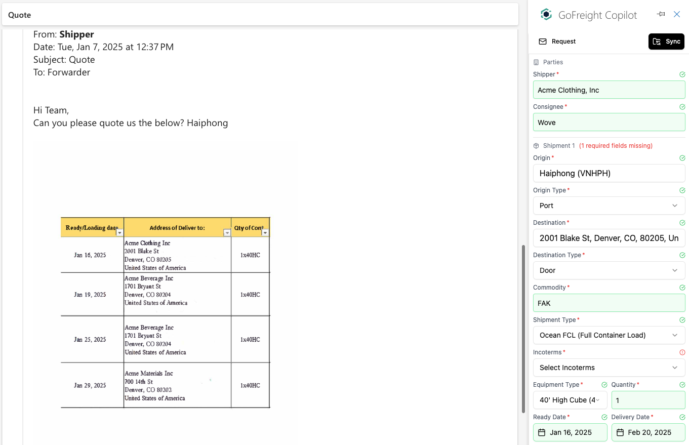Click the Origin field validation checkmark

[x=682, y=158]
